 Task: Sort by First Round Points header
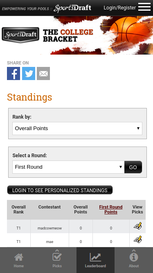pos(111,209)
